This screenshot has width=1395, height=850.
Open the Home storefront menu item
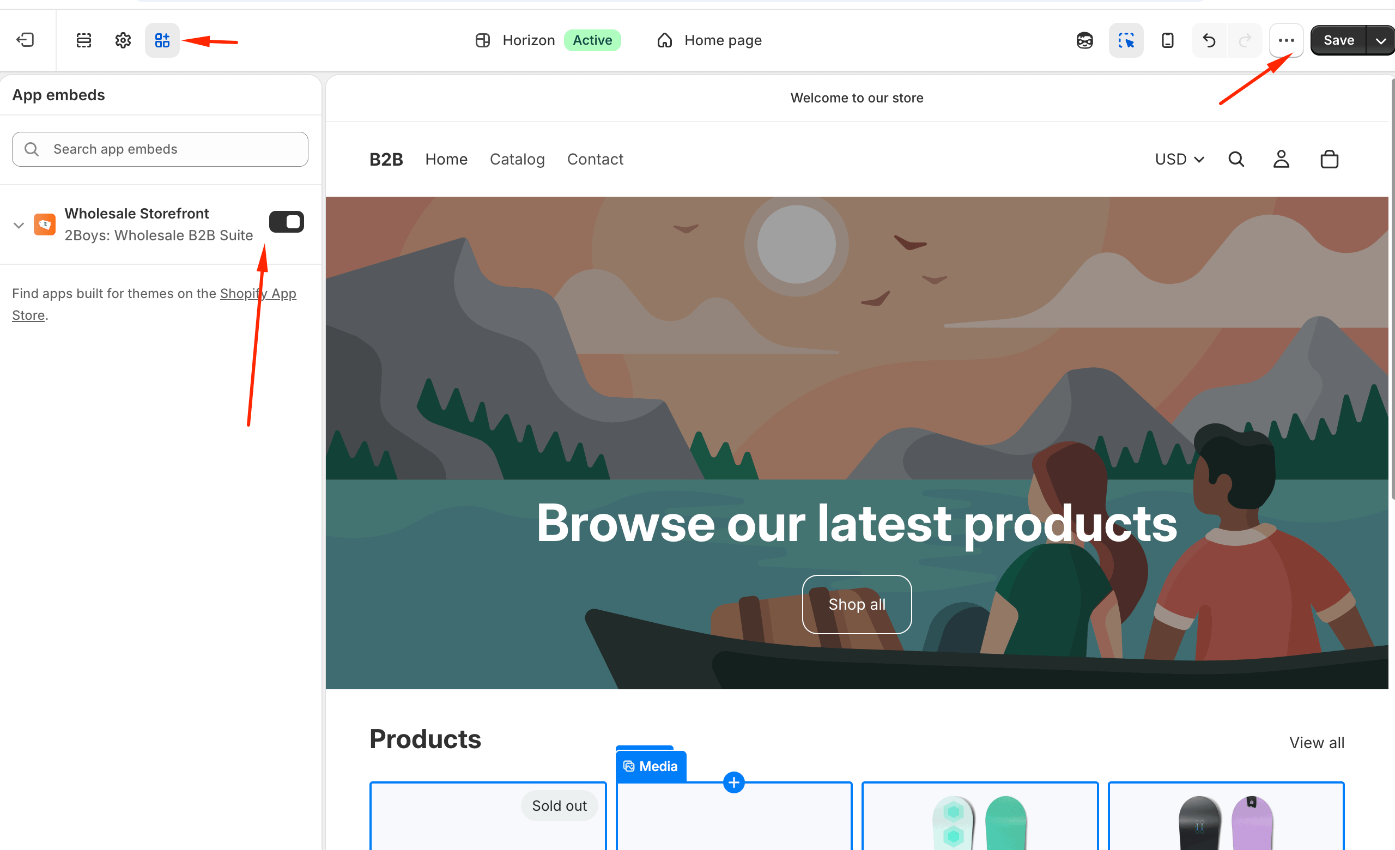click(x=446, y=159)
